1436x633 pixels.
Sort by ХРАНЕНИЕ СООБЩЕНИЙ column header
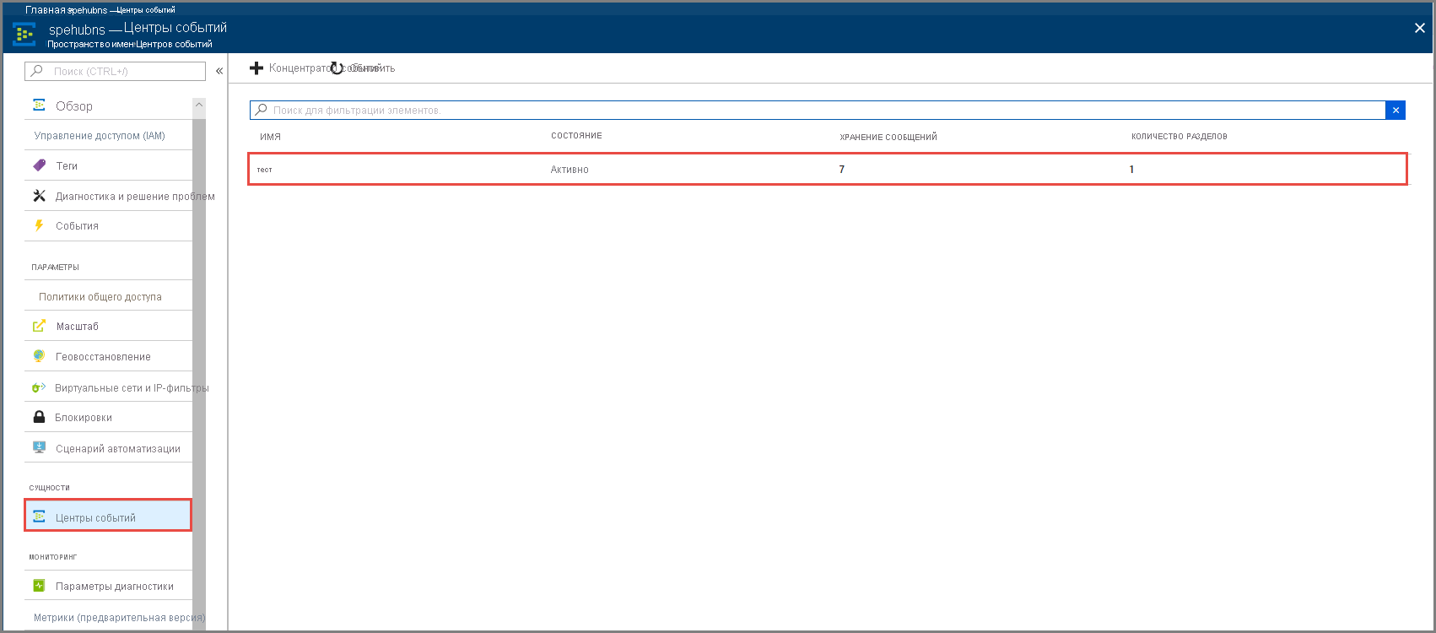click(888, 137)
